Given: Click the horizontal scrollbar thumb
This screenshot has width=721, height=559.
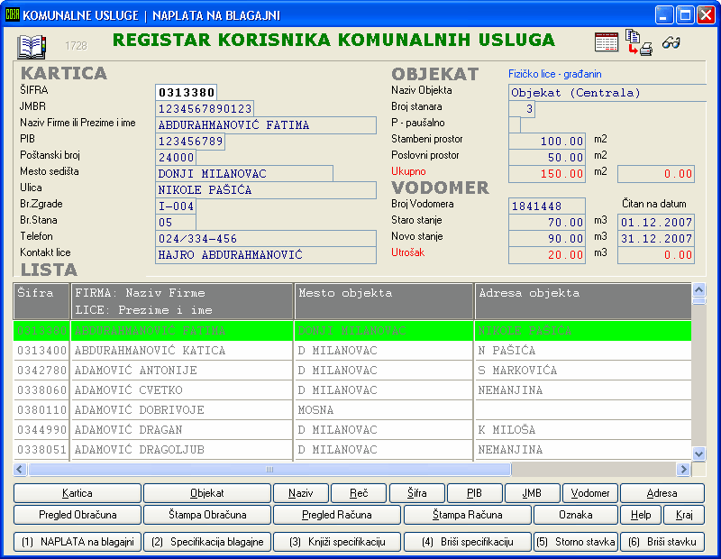Looking at the screenshot, I should click(269, 469).
